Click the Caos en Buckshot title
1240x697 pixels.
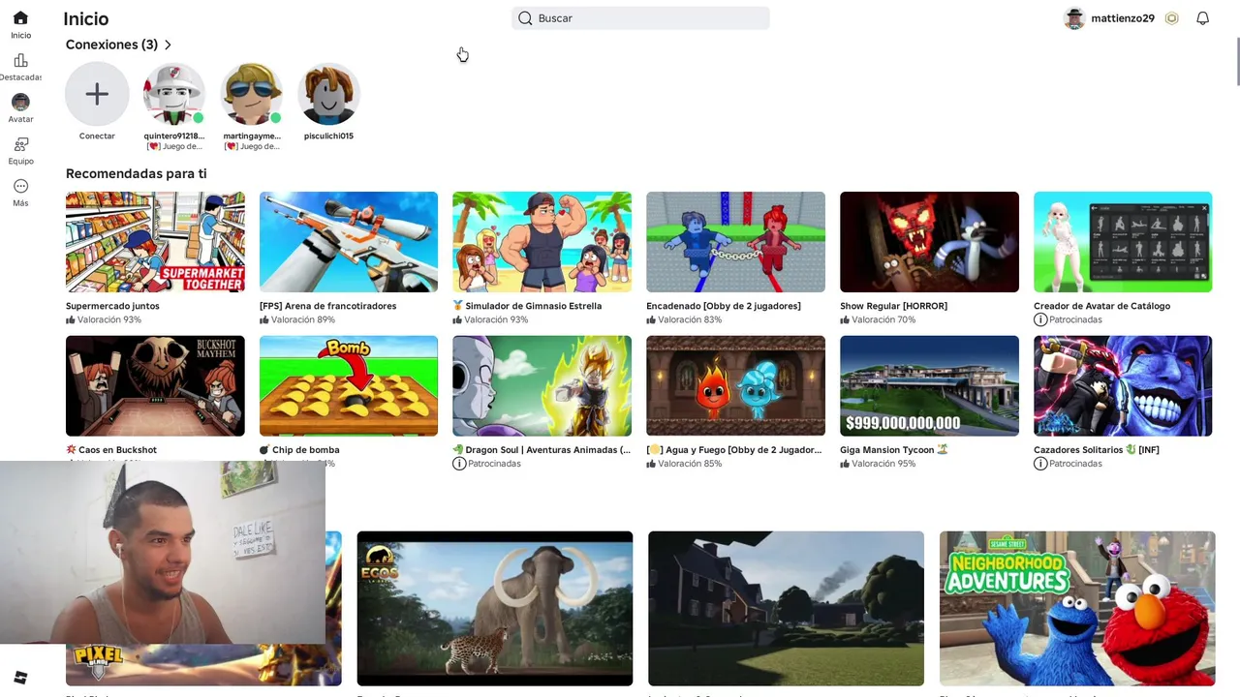(x=111, y=450)
